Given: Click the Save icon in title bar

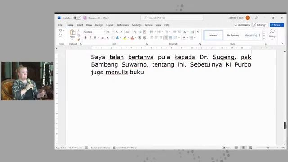Looking at the screenshot, I should pos(85,18).
